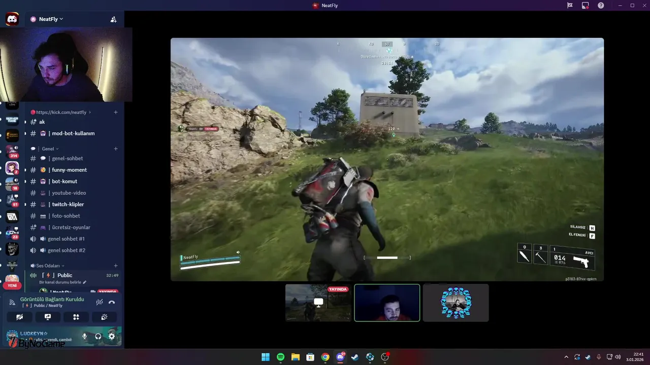Click the Discord help question mark icon
This screenshot has width=650, height=365.
[x=601, y=5]
